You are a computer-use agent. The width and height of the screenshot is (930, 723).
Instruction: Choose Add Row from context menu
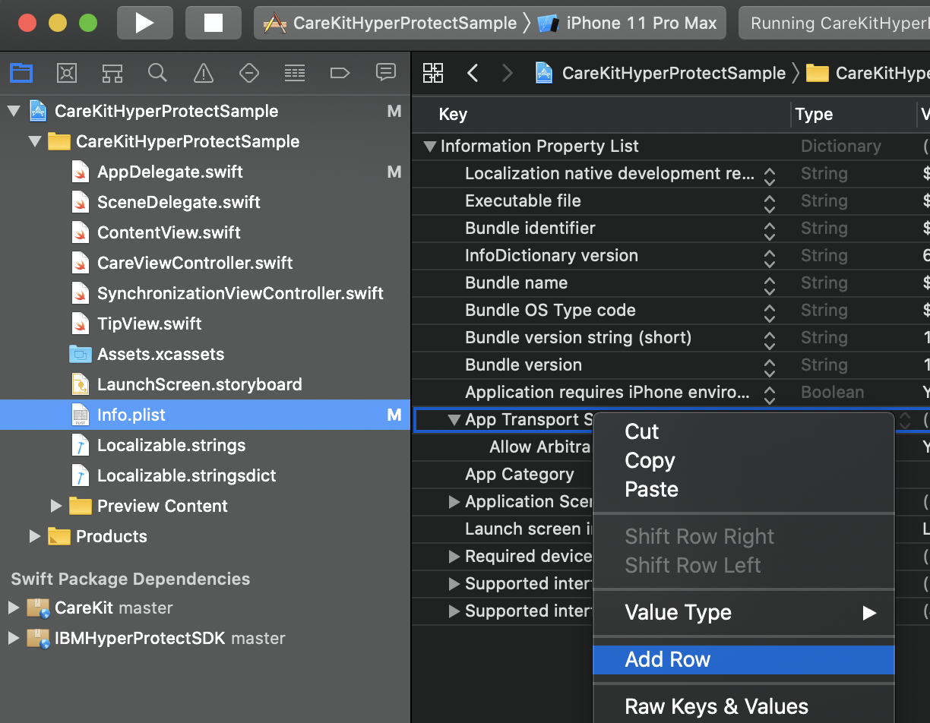point(744,659)
